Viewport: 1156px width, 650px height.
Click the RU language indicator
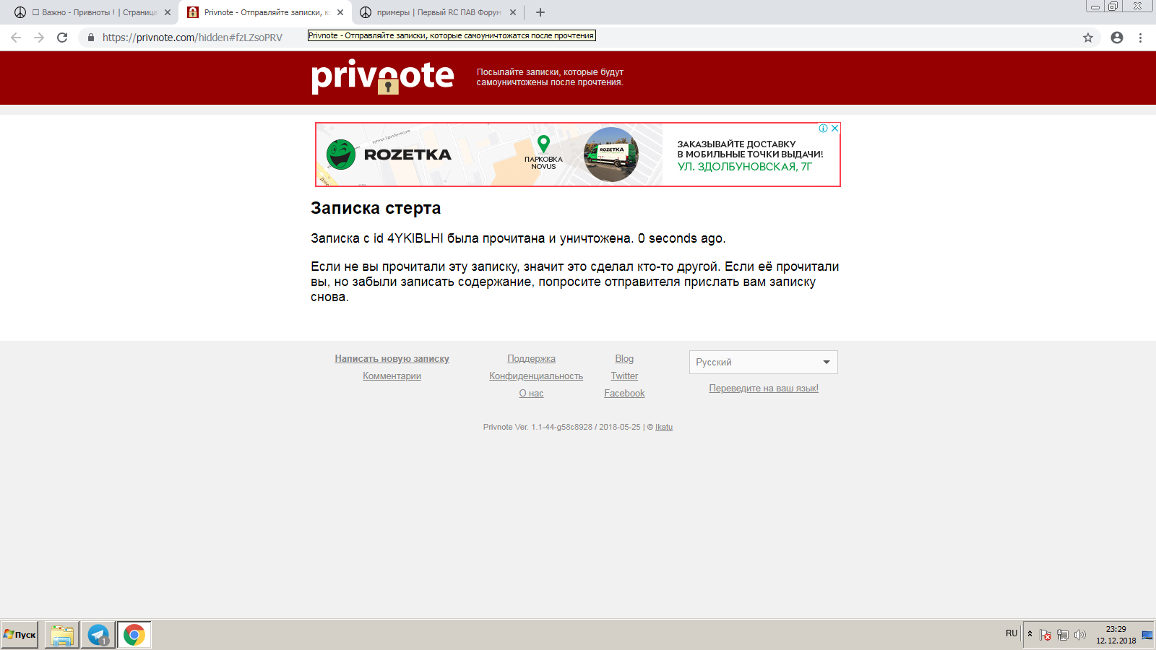click(1011, 633)
